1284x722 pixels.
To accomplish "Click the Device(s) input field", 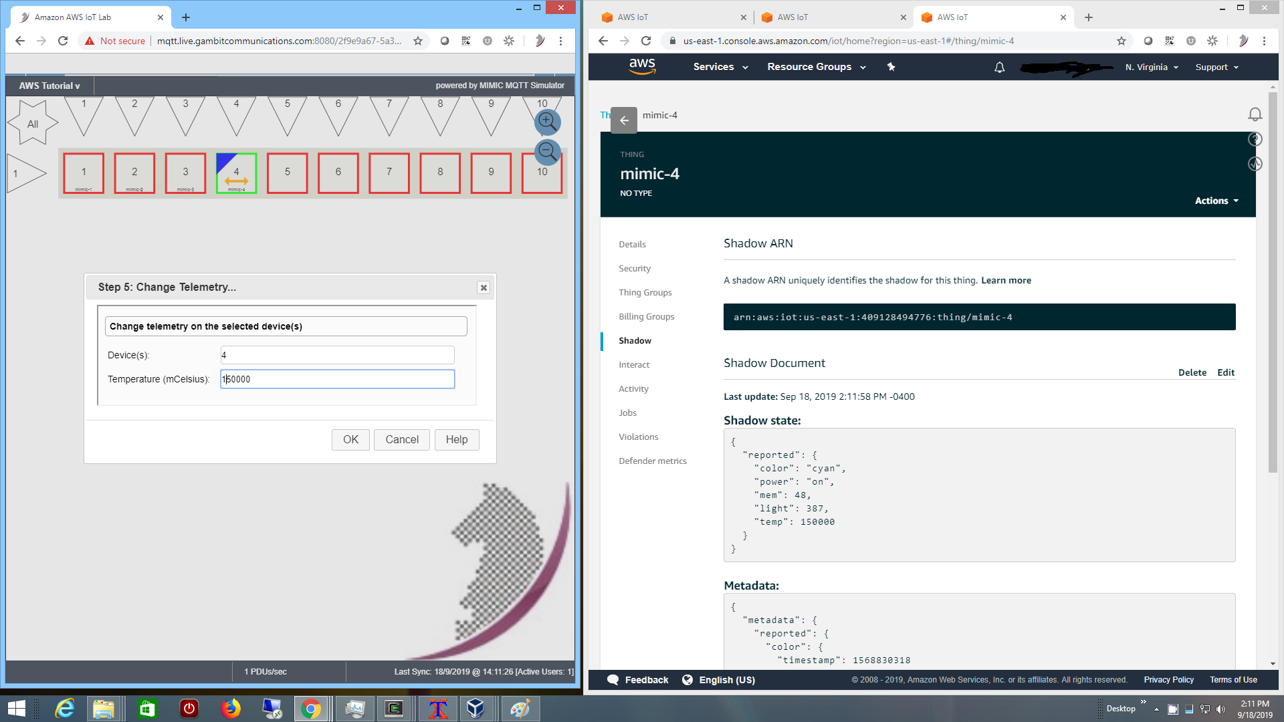I will [x=337, y=355].
